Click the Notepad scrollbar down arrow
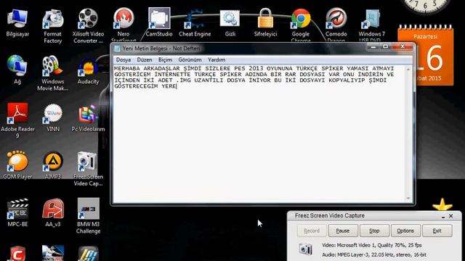The width and height of the screenshot is (465, 261). click(408, 198)
